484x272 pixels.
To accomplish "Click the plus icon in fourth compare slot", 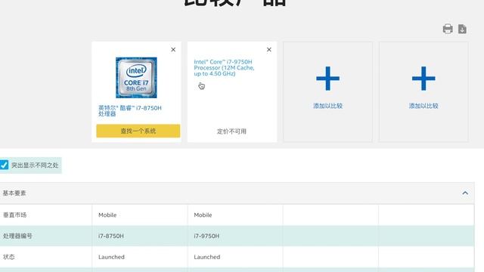I will click(423, 79).
